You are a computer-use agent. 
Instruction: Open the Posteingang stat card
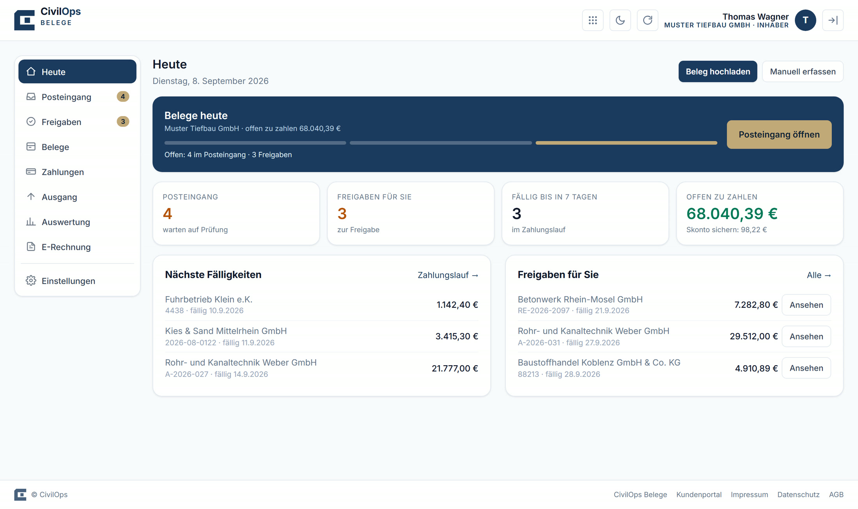(x=236, y=214)
